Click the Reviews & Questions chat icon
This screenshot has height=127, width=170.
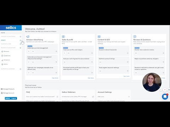135,37
